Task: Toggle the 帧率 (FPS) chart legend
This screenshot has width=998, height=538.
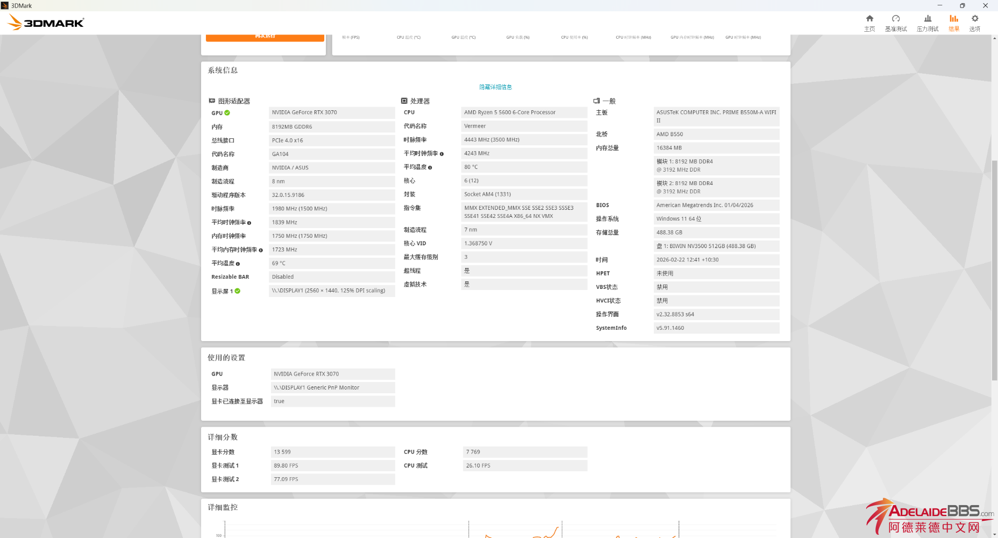Action: point(351,38)
